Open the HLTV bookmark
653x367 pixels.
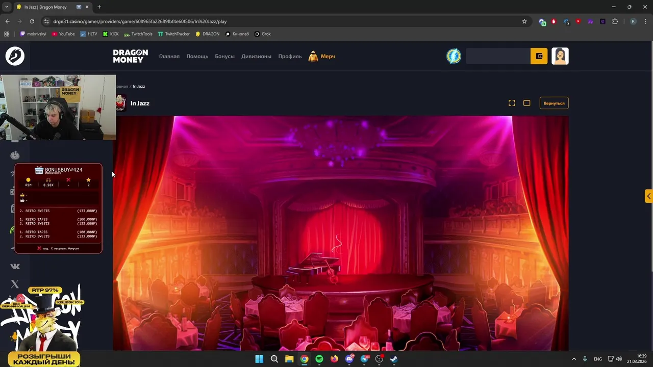pos(88,34)
